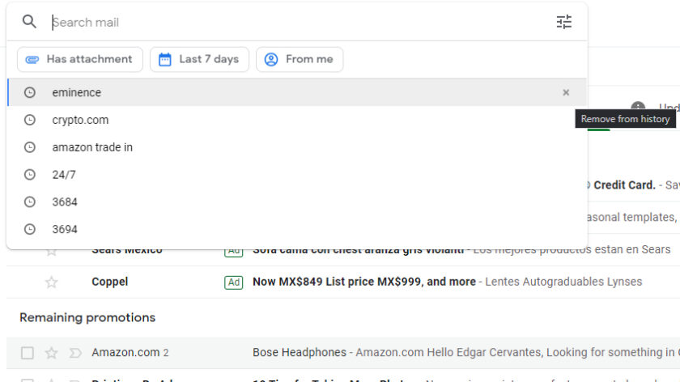Click in the Search mail field

300,22
